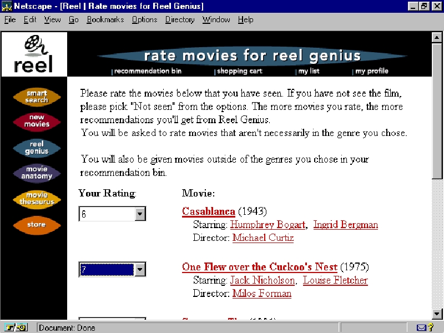Click Ingrid Bergman link
Image resolution: width=444 pixels, height=333 pixels.
[346, 225]
